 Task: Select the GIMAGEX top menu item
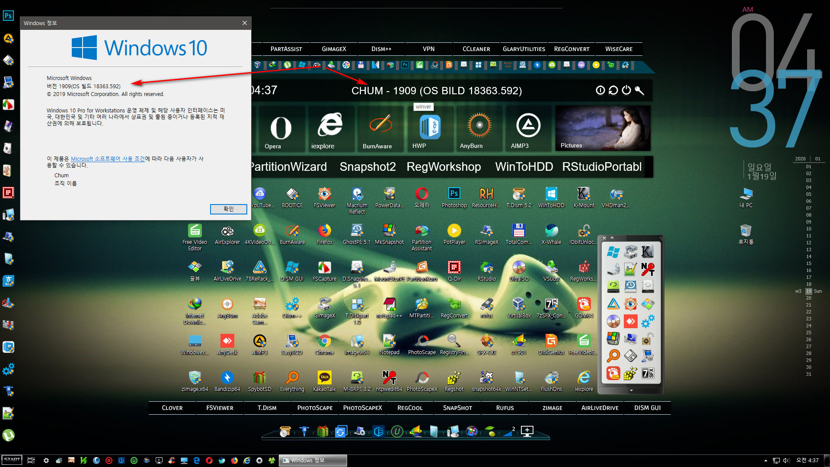[334, 49]
